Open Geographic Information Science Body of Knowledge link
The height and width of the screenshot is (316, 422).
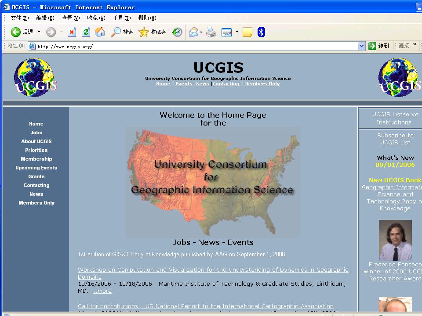click(392, 198)
